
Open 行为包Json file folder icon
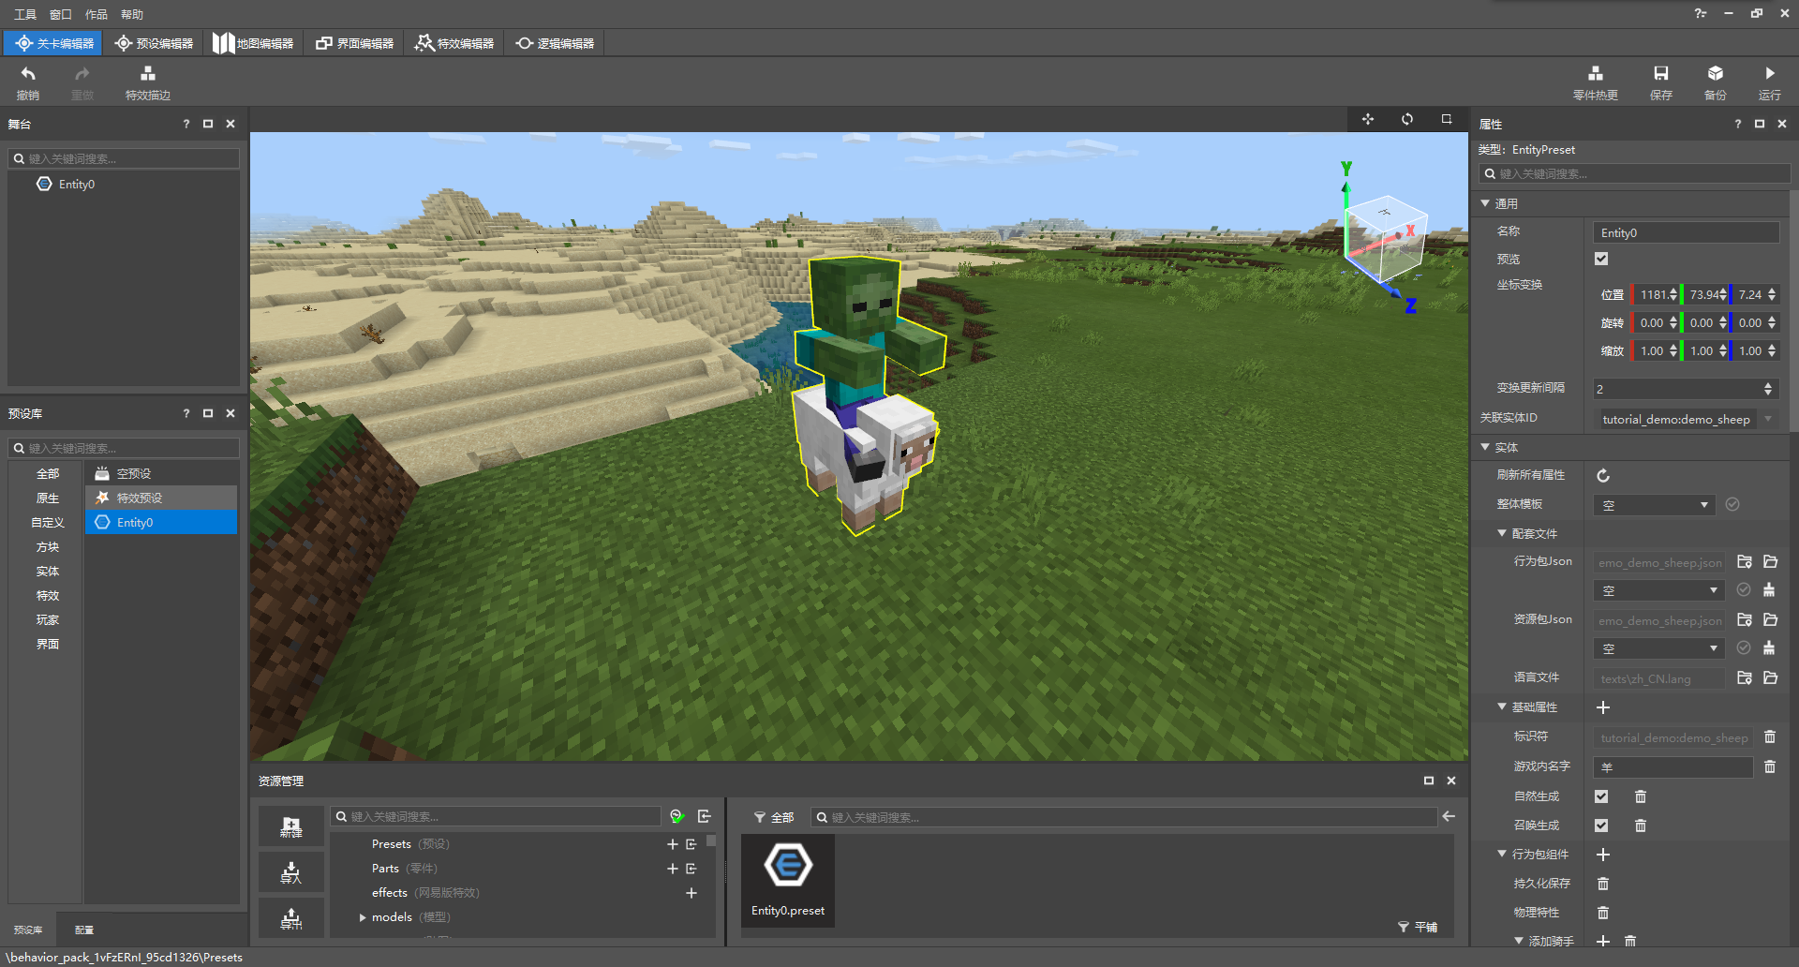coord(1770,562)
